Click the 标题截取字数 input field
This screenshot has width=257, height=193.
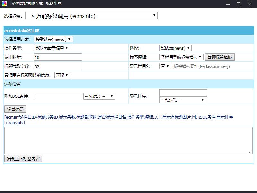pos(58,67)
